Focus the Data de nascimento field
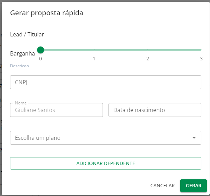This screenshot has width=210, height=196. click(x=155, y=110)
